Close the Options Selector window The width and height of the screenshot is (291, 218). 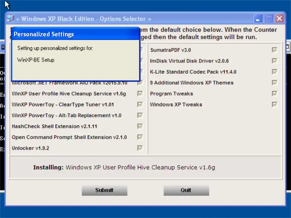pos(279,18)
